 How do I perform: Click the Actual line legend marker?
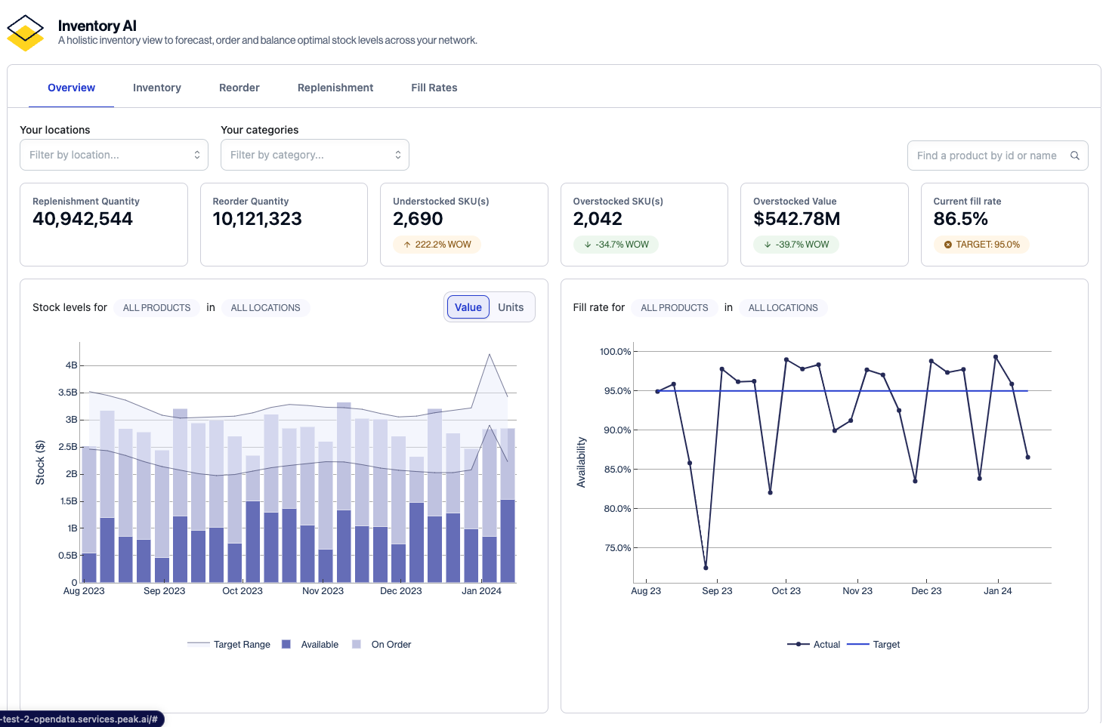coord(799,645)
